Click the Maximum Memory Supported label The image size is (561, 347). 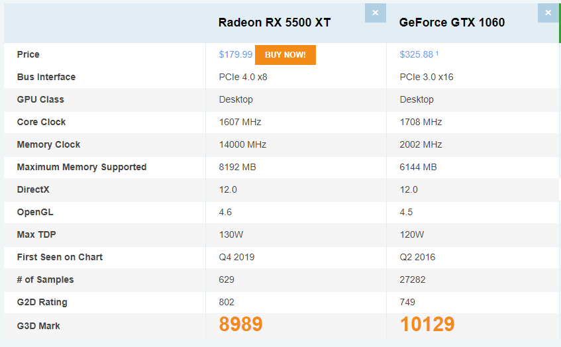[x=81, y=167]
